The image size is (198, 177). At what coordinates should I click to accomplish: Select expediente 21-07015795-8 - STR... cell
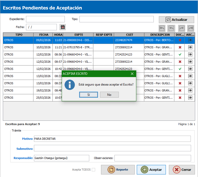tap(78, 47)
